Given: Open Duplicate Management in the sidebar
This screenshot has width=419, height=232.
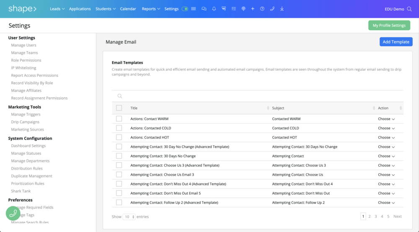Looking at the screenshot, I should pyautogui.click(x=31, y=176).
